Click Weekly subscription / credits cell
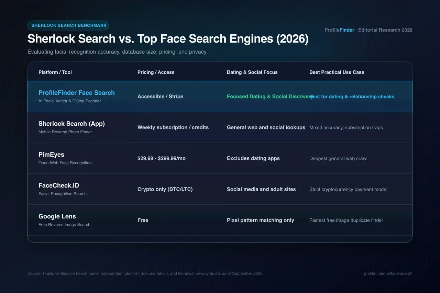Viewport: 440px width, 293px height. coord(173,127)
